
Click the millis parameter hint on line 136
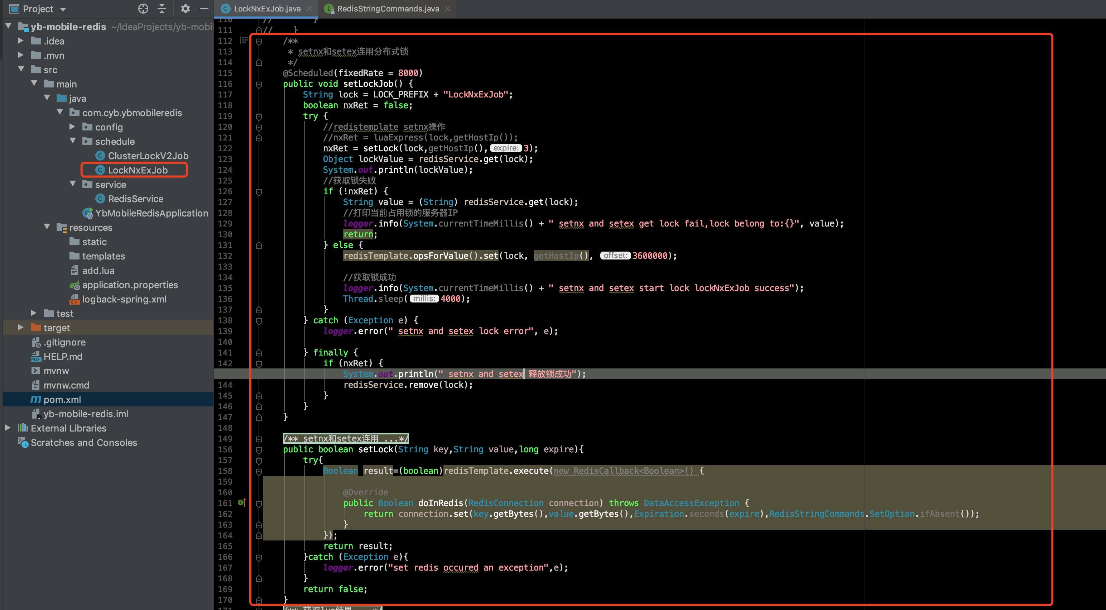pos(424,299)
